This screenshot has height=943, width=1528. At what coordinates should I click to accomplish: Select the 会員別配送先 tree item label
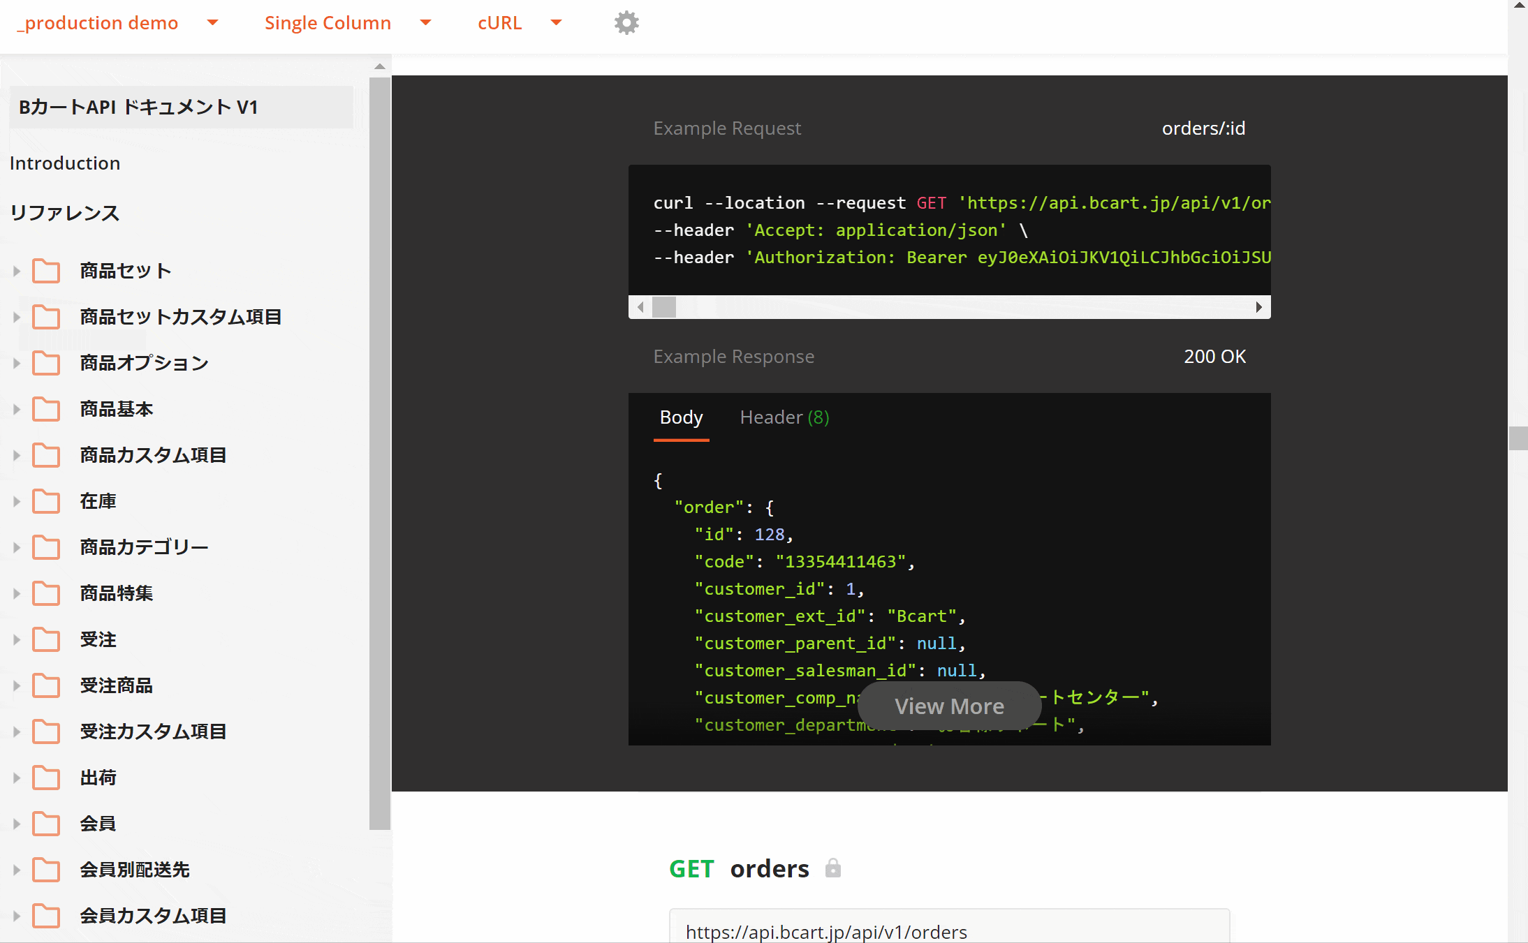tap(135, 870)
